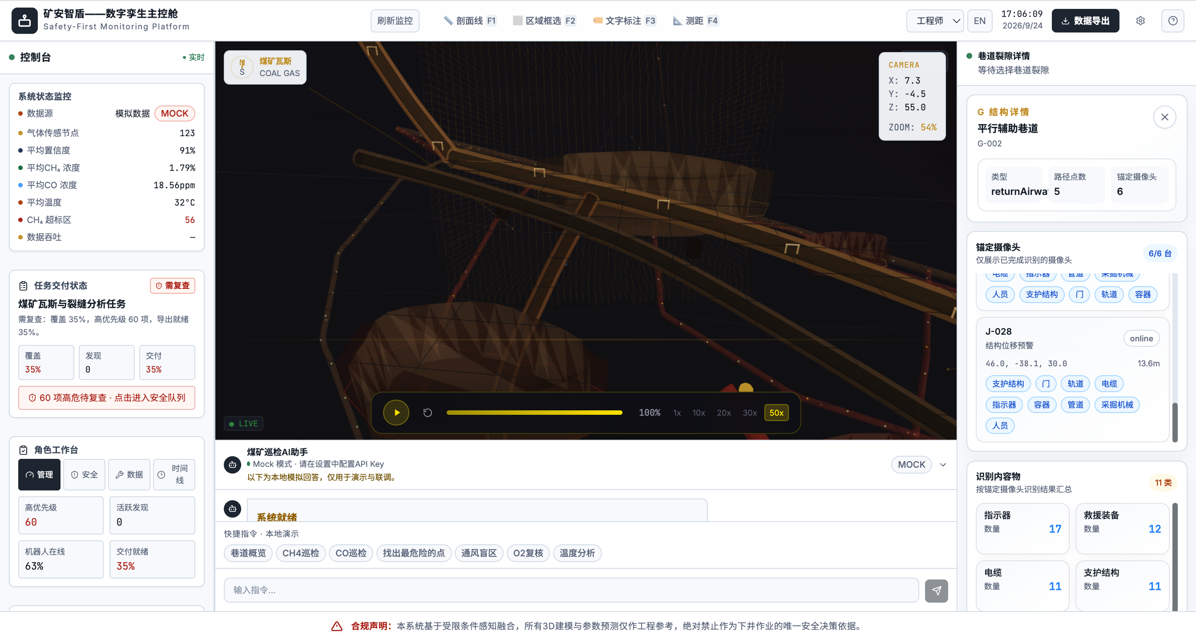
Task: Collapse the AI assistant chevron
Action: pos(943,465)
